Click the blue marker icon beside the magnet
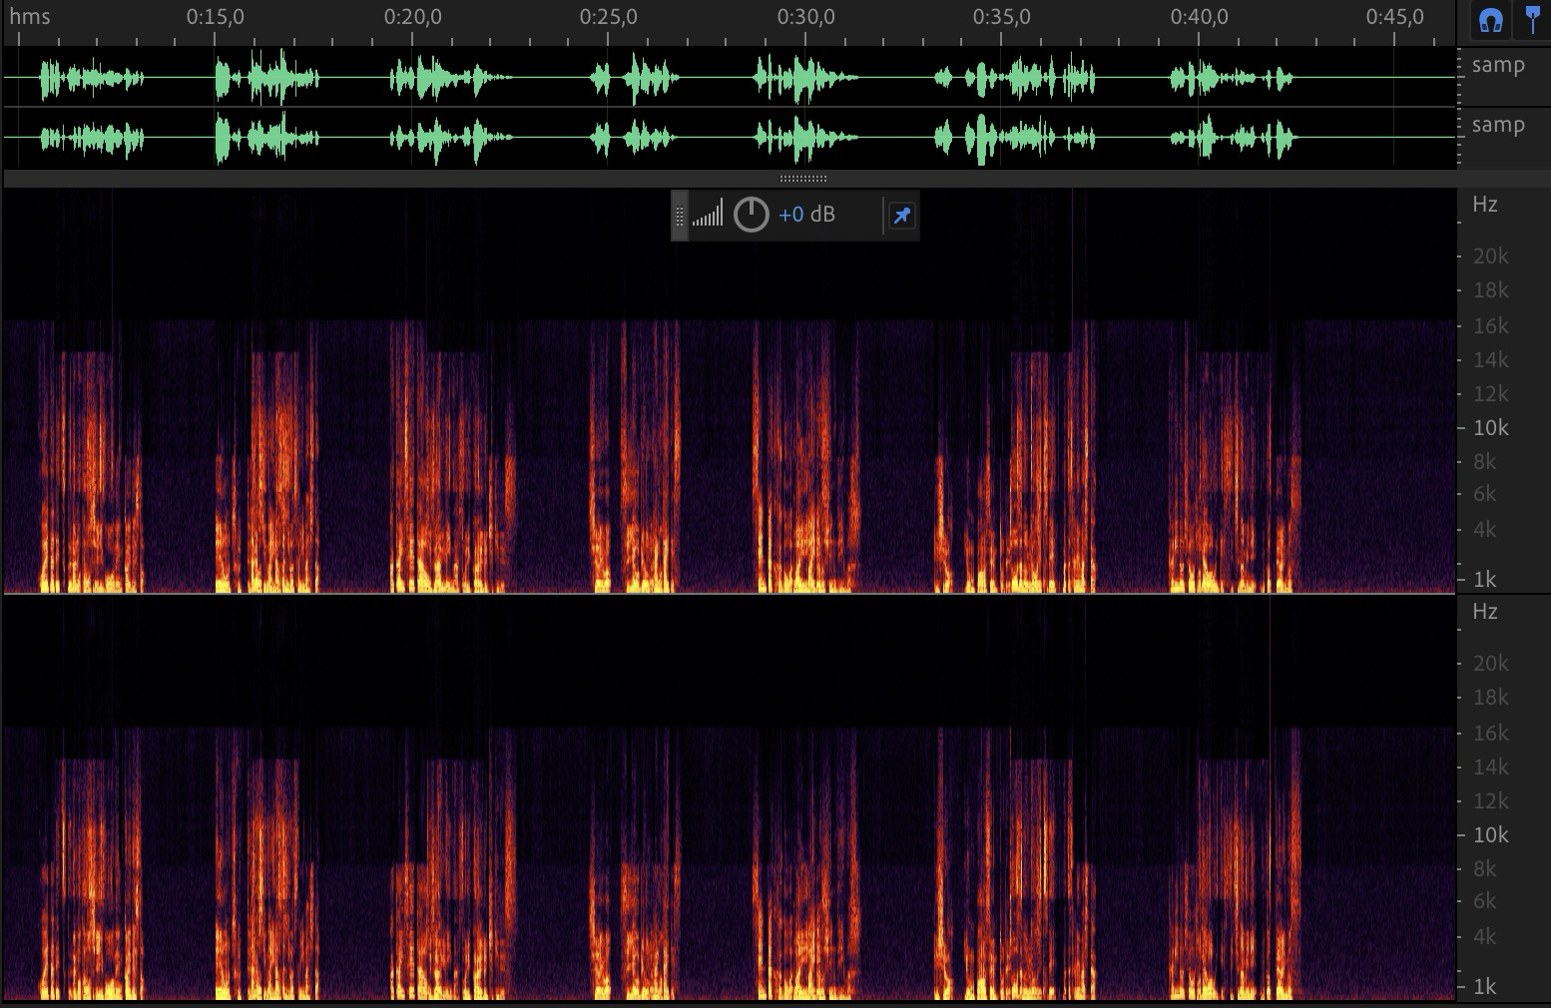 coord(1532,21)
